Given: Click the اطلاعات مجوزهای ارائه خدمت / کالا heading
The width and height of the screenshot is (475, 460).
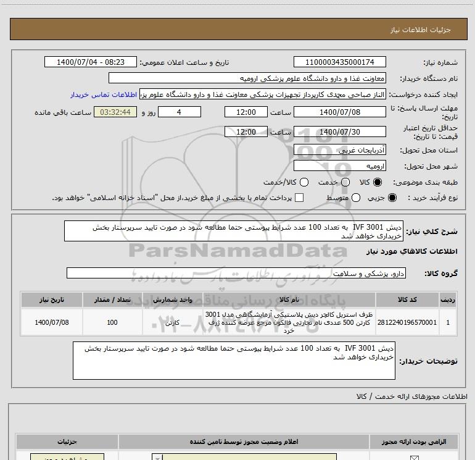Looking at the screenshot, I should tap(411, 396).
